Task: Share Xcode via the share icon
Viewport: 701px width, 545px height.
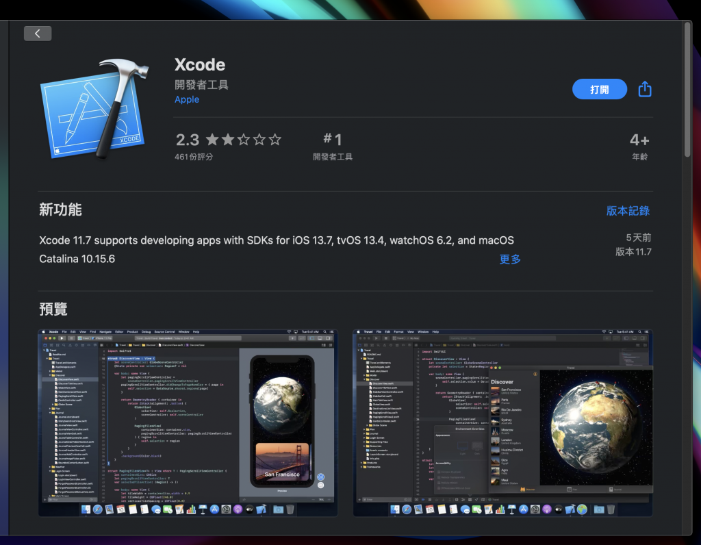Action: pos(645,89)
